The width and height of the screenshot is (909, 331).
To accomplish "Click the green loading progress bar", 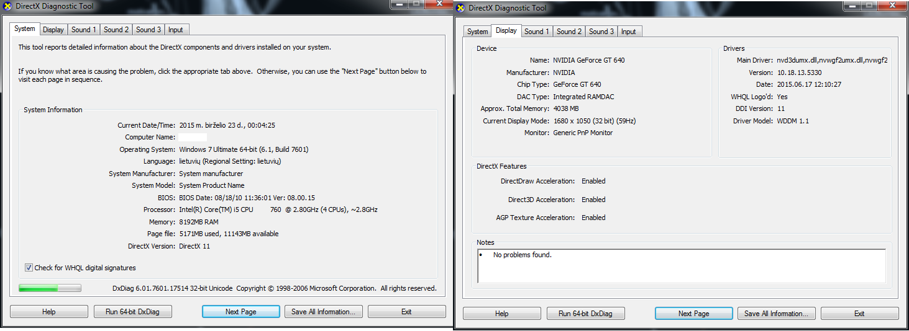I will 50,288.
